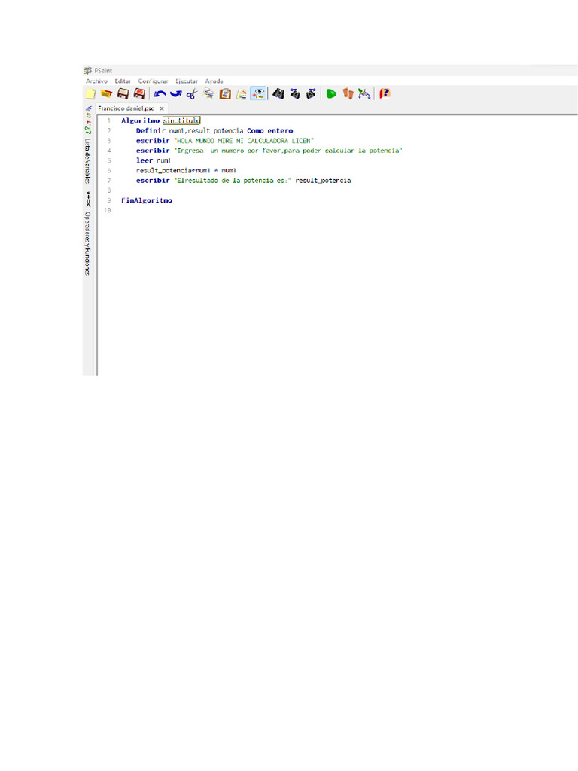Redo the last undone edit
The image size is (578, 771).
[176, 93]
